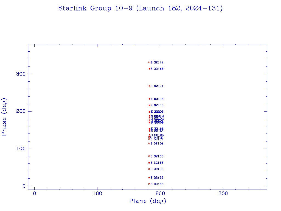Select the S 32135 satellite label
This screenshot has width=281, height=211.
pos(157,178)
